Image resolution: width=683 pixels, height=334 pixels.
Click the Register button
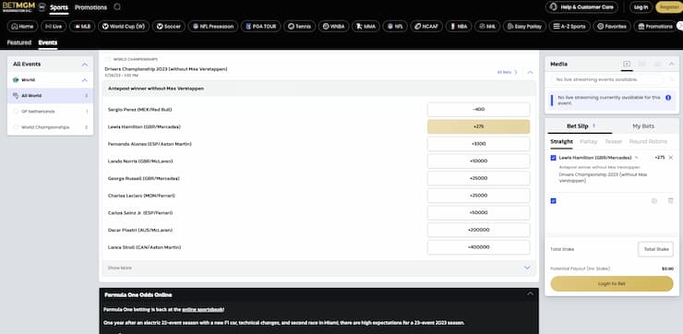(668, 7)
